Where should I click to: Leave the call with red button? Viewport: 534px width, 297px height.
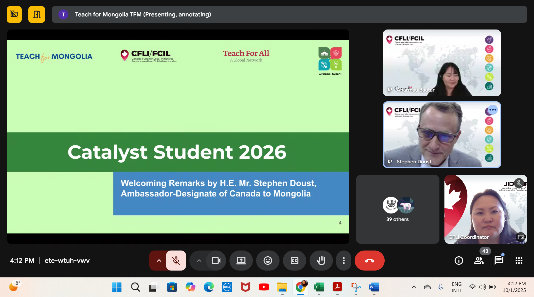click(369, 261)
